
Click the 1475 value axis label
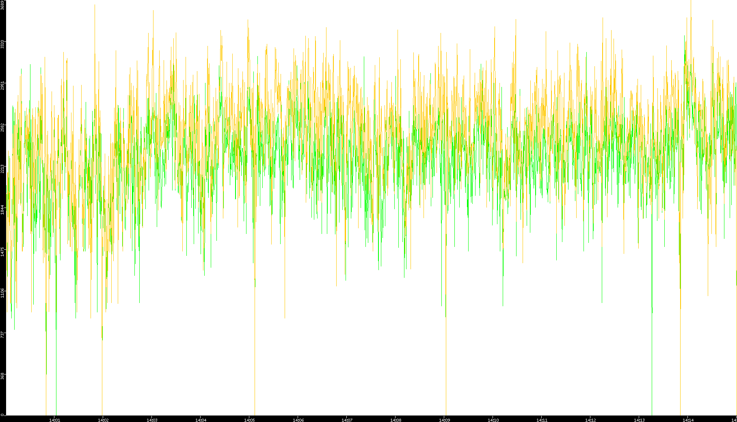point(2,251)
